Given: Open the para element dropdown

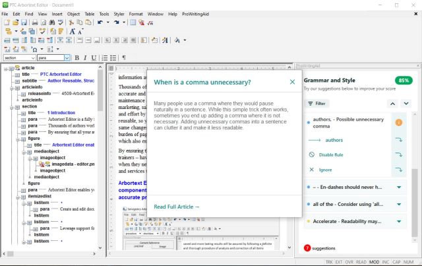Looking at the screenshot, I should 67,57.
